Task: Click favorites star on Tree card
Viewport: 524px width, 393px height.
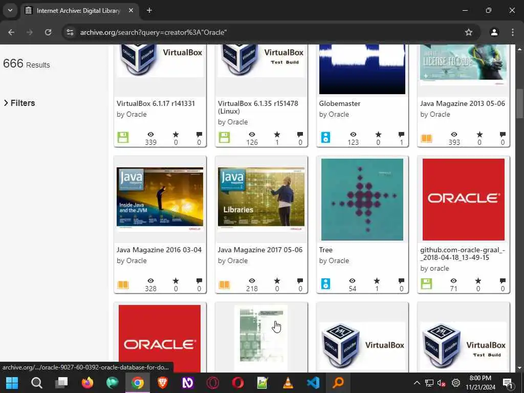Action: coord(377,281)
